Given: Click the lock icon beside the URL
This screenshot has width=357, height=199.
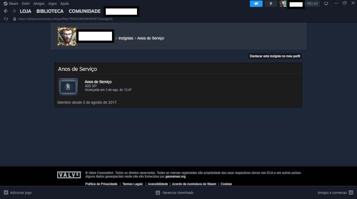Looking at the screenshot, I should pos(15,19).
